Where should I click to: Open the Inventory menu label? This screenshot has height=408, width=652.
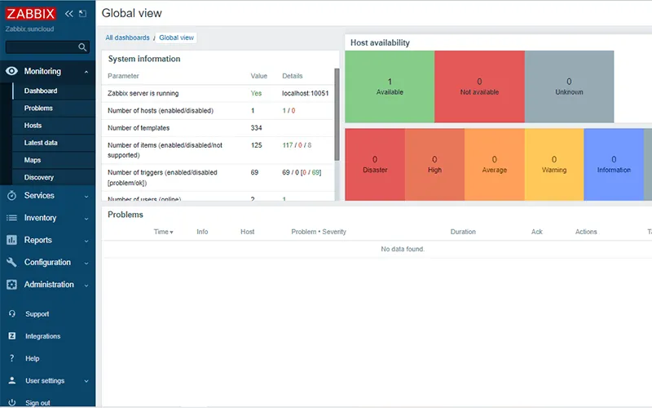[40, 218]
